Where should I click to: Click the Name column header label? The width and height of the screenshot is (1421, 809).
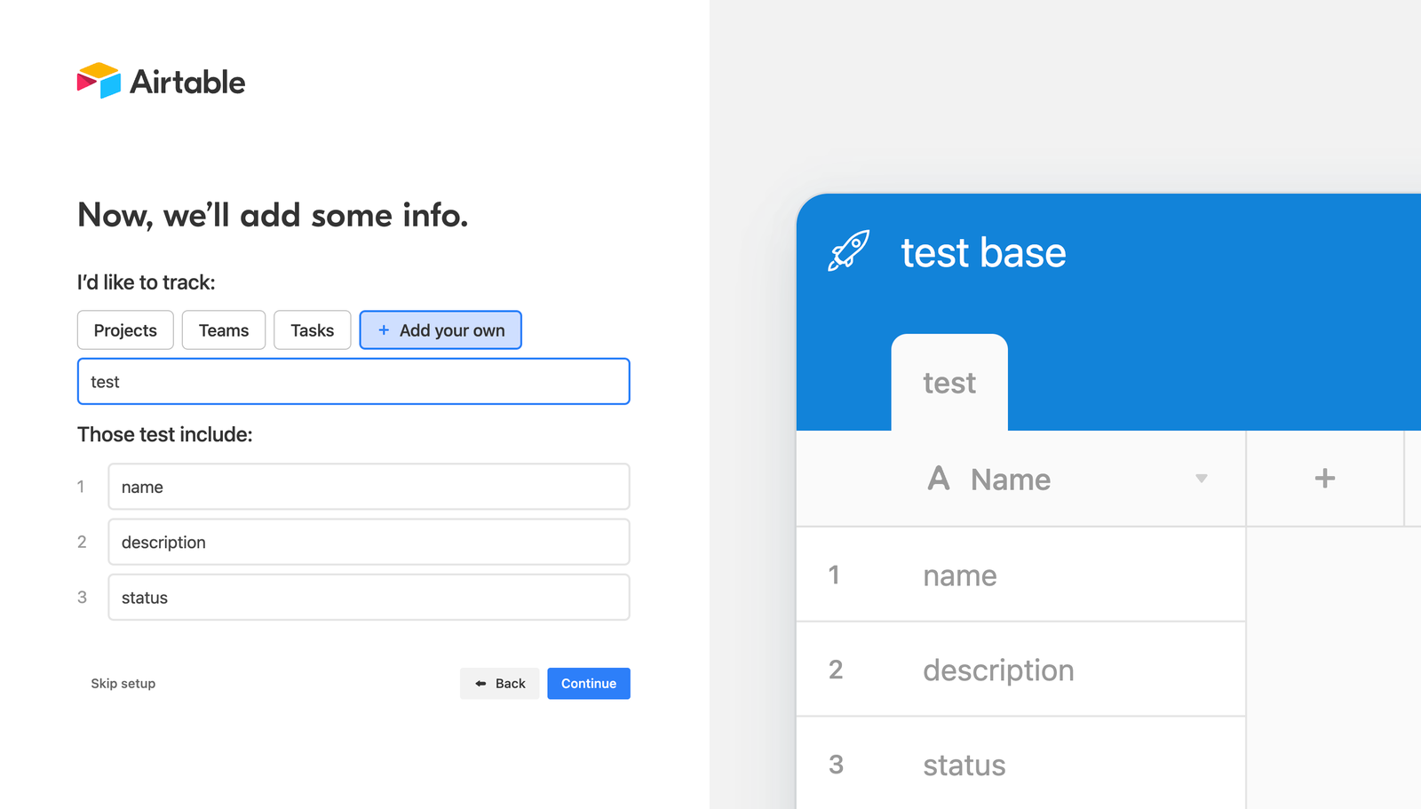coord(1011,480)
